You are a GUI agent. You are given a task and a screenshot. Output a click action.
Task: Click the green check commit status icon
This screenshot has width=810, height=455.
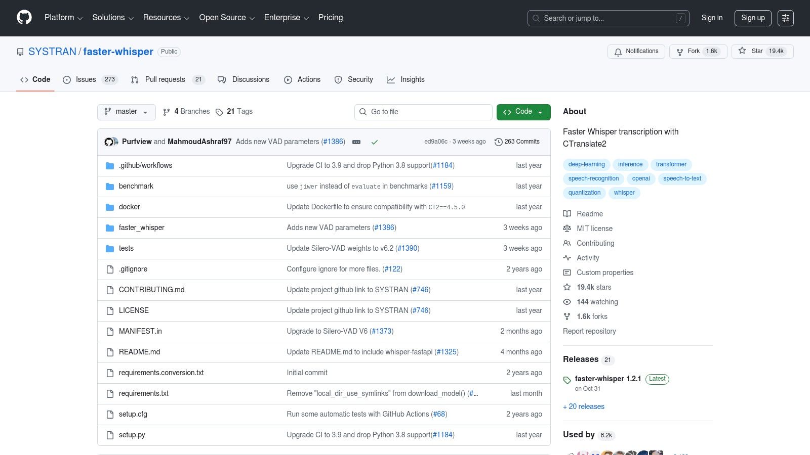[375, 142]
